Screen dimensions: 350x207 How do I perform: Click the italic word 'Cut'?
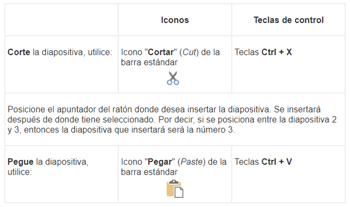(189, 52)
